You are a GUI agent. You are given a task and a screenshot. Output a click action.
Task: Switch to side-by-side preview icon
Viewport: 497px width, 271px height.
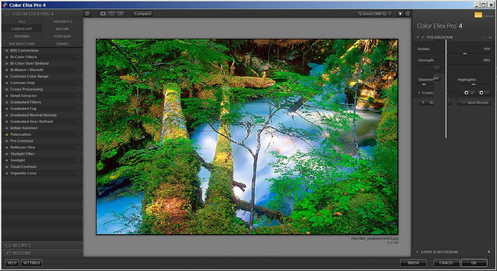click(x=120, y=14)
